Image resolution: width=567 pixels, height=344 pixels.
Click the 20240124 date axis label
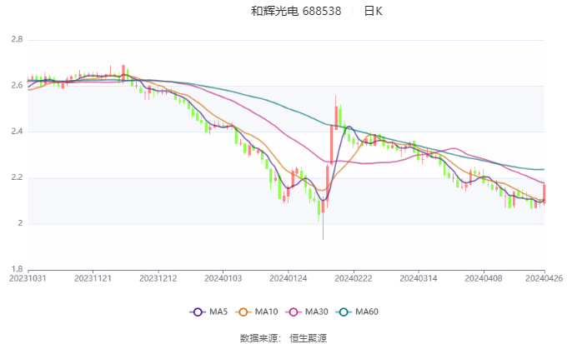[x=289, y=278]
